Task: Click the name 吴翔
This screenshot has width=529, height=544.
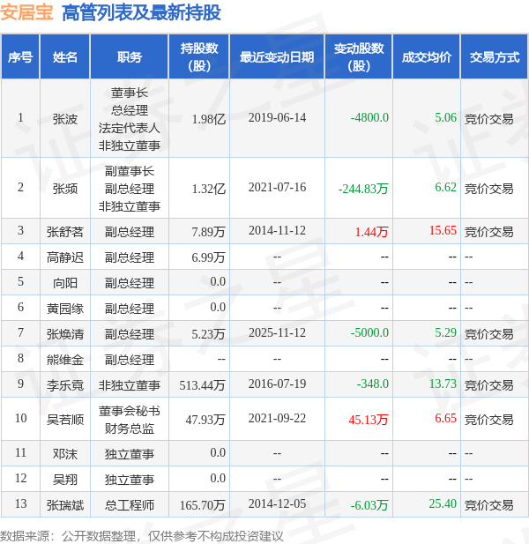Action: 65,480
